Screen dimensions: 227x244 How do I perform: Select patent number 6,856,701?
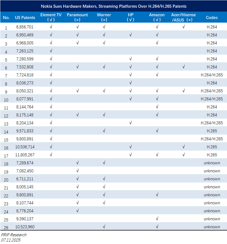coord(25,27)
